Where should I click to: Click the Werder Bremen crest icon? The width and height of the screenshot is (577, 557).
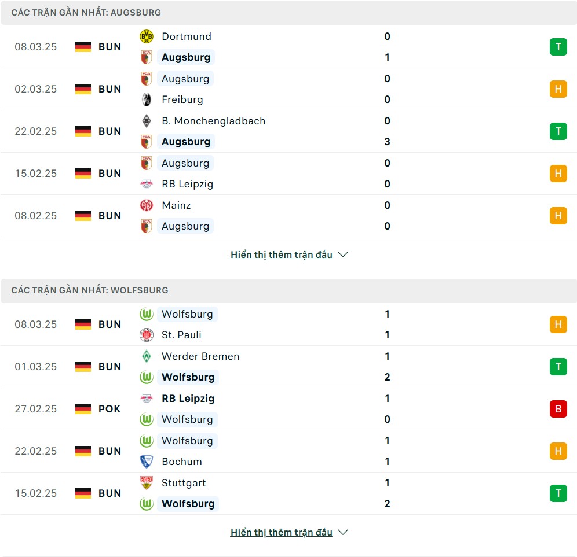click(x=147, y=356)
